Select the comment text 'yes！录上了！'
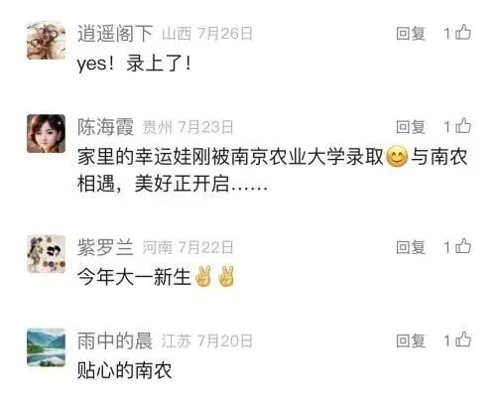 tap(134, 64)
